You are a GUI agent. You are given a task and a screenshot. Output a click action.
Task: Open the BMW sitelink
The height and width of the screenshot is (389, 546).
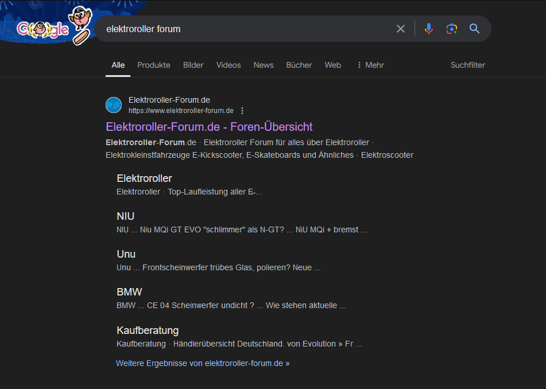[x=129, y=292]
